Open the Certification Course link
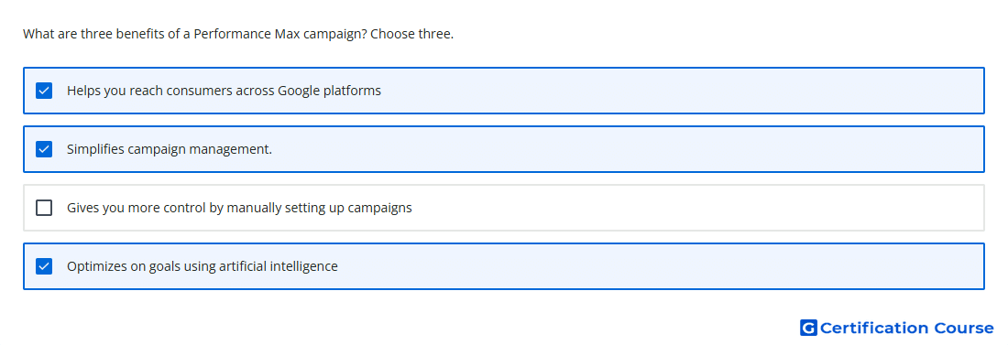Screen dimensions: 1008x345 (897, 328)
